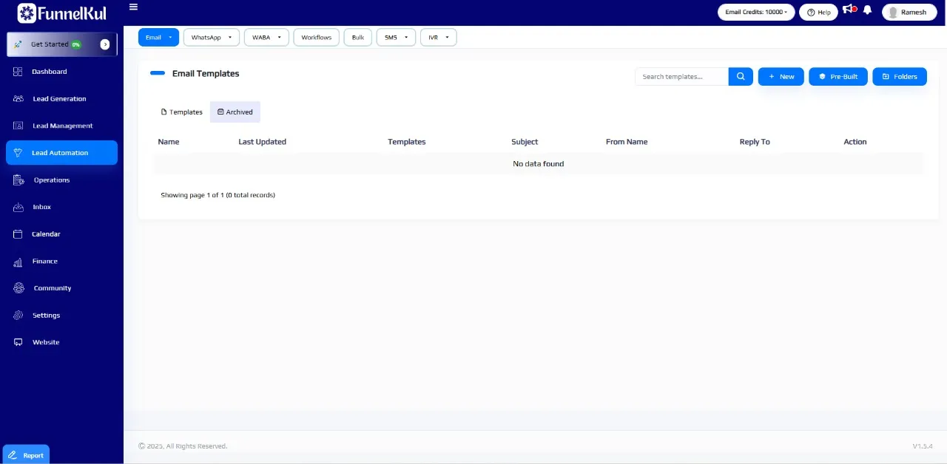
Task: Open Settings from the sidebar
Action: [46, 315]
